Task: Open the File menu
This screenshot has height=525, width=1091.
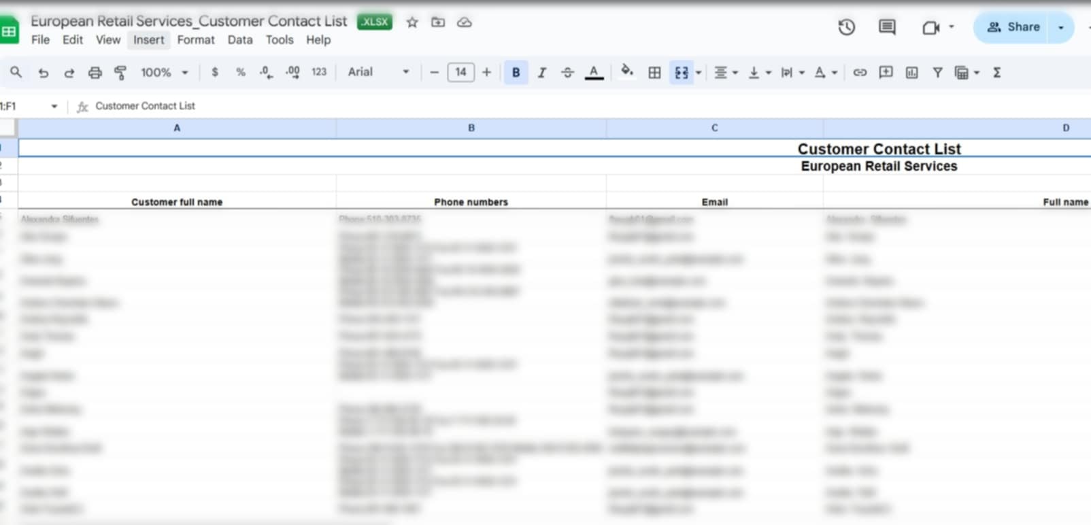Action: [40, 40]
